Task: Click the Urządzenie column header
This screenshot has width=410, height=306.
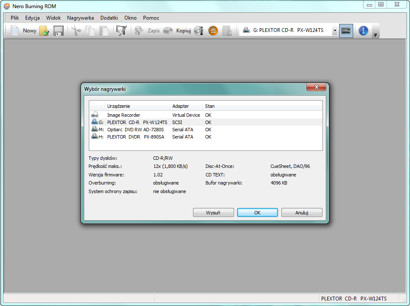Action: [137, 106]
